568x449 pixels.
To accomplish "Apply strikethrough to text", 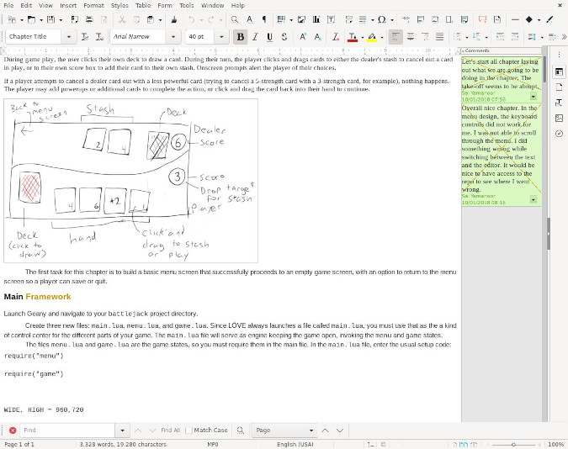I will (284, 37).
